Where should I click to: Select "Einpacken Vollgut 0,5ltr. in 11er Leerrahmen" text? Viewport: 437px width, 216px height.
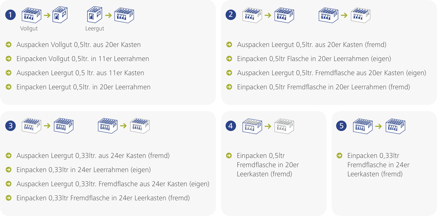(x=83, y=59)
